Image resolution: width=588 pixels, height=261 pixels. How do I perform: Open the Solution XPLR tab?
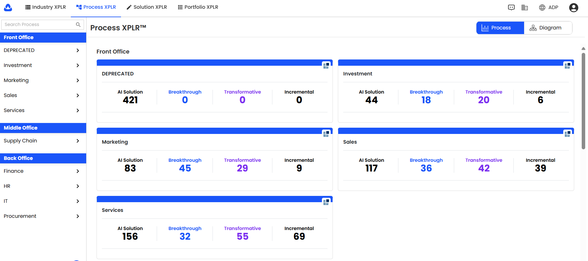[x=146, y=7]
